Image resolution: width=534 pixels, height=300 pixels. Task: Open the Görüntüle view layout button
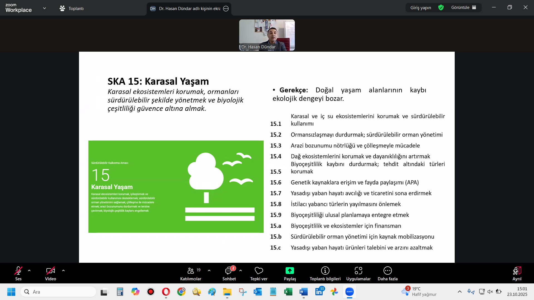[464, 7]
